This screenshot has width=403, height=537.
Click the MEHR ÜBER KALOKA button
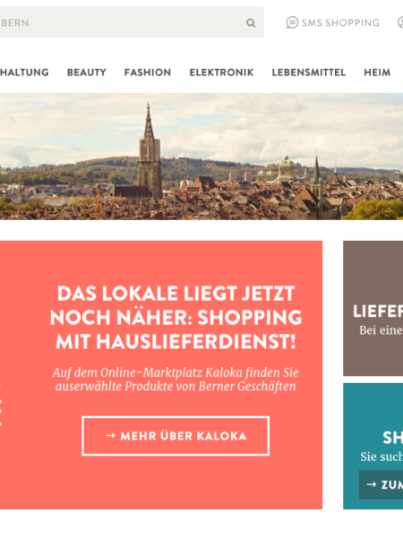click(176, 436)
